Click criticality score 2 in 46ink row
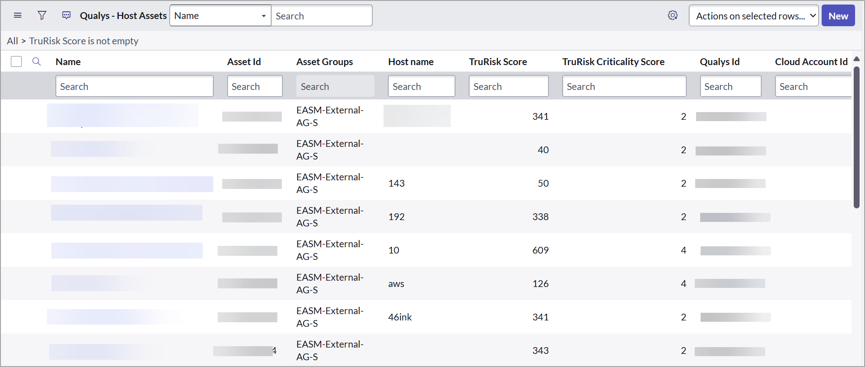The image size is (865, 367). coord(683,317)
